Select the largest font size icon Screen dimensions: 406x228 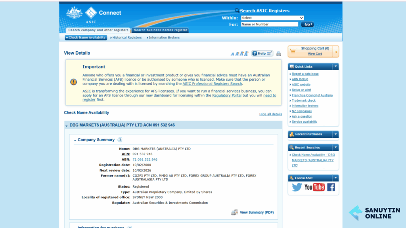[246, 53]
